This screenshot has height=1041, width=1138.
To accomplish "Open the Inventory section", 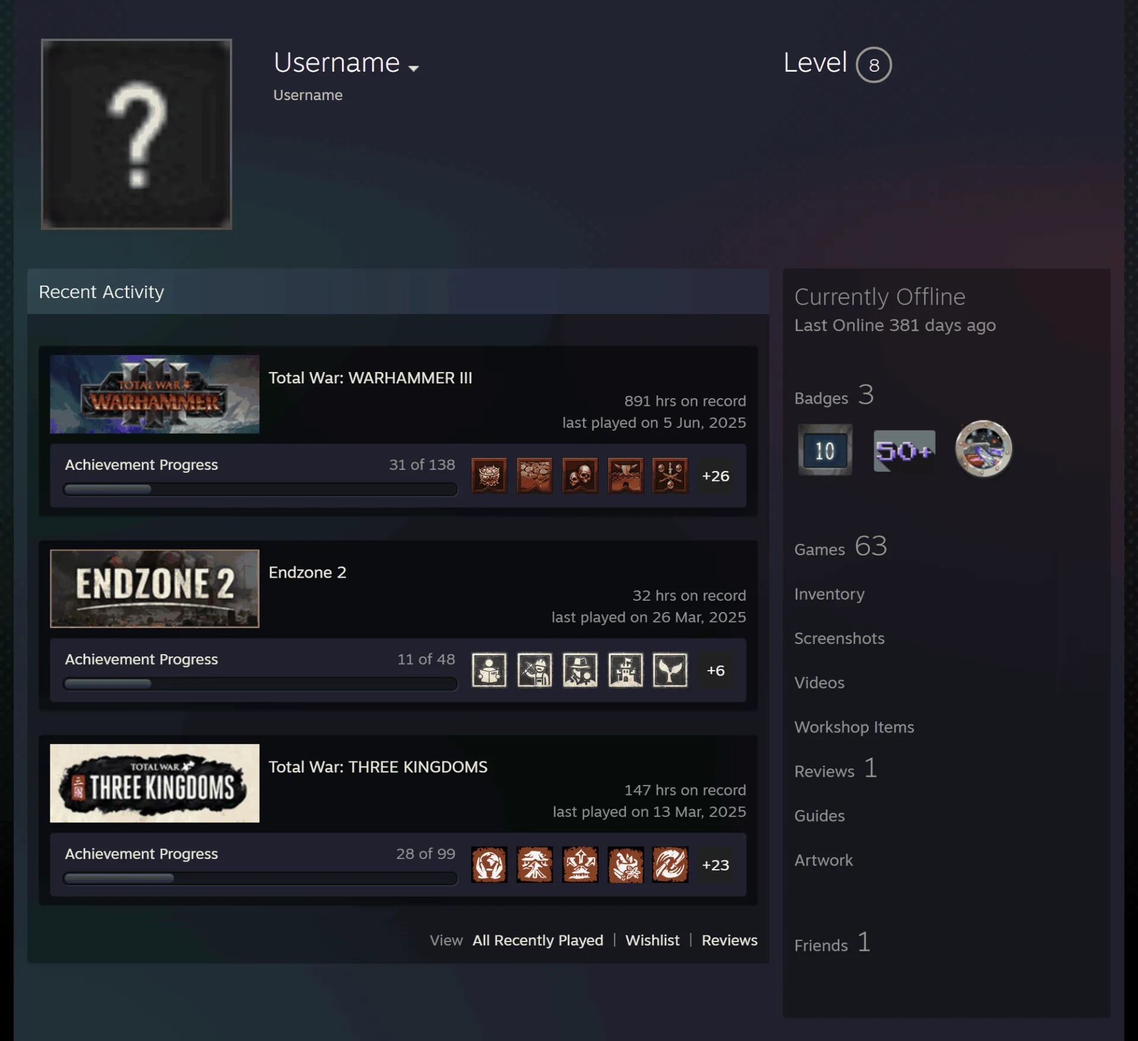I will tap(829, 594).
